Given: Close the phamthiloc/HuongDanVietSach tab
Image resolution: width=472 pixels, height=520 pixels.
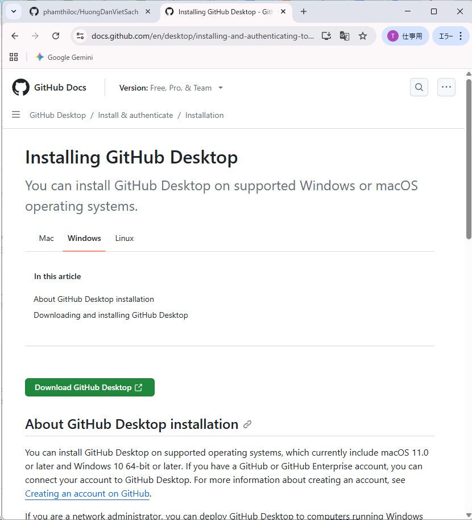Looking at the screenshot, I should pyautogui.click(x=148, y=11).
